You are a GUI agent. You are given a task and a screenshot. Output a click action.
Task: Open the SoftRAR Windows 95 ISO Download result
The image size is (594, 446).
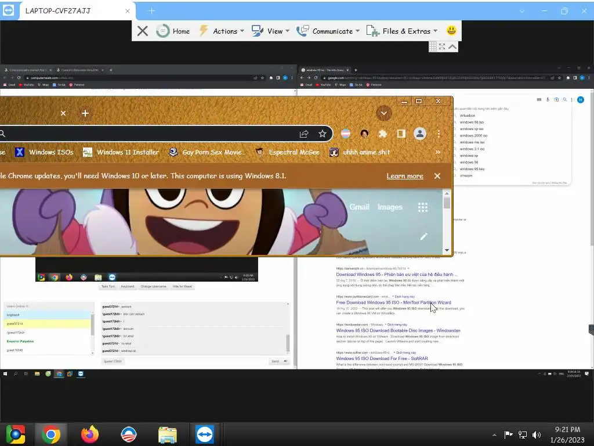click(x=382, y=358)
